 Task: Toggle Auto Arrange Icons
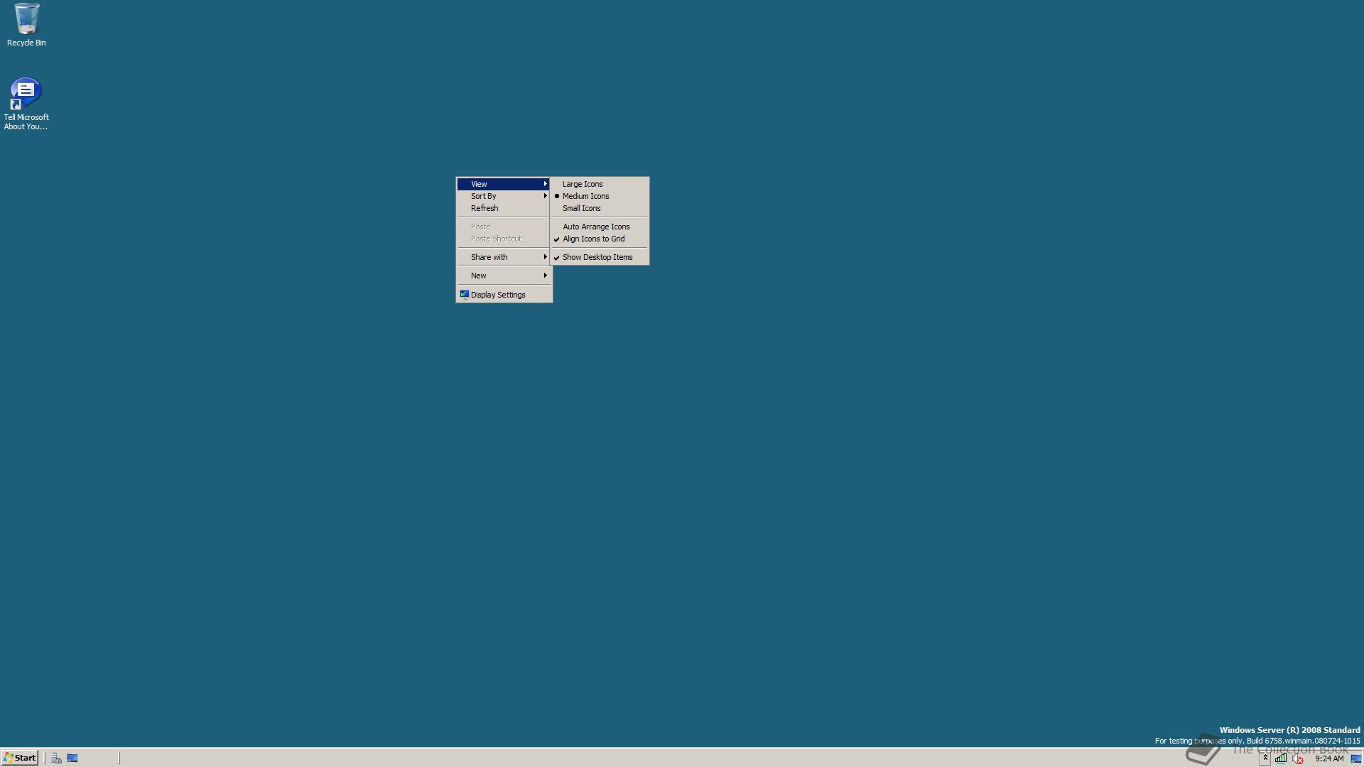pyautogui.click(x=600, y=227)
